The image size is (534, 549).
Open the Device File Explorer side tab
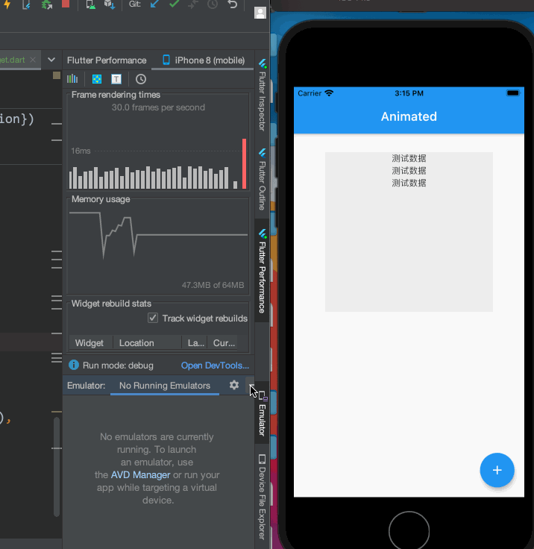pyautogui.click(x=263, y=497)
